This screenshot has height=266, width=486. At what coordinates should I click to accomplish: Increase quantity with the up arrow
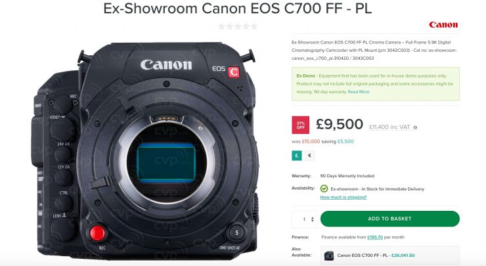(x=312, y=217)
